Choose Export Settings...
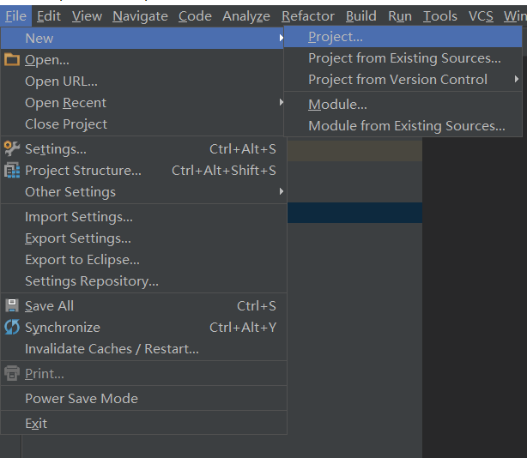The width and height of the screenshot is (527, 458). point(144,238)
